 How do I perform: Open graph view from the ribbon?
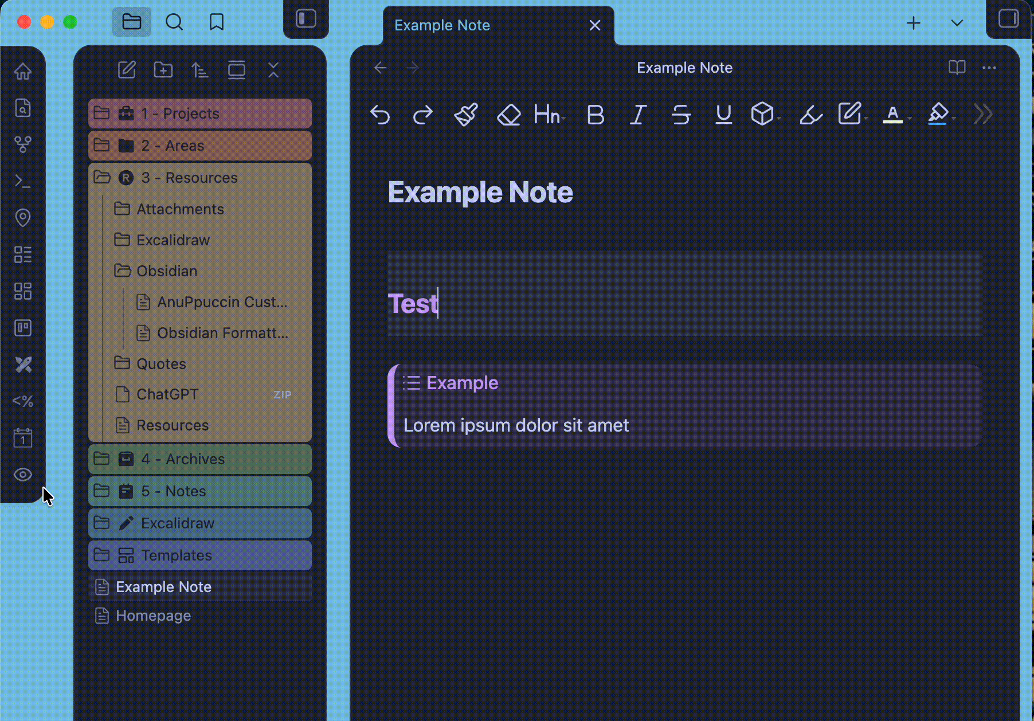tap(23, 144)
